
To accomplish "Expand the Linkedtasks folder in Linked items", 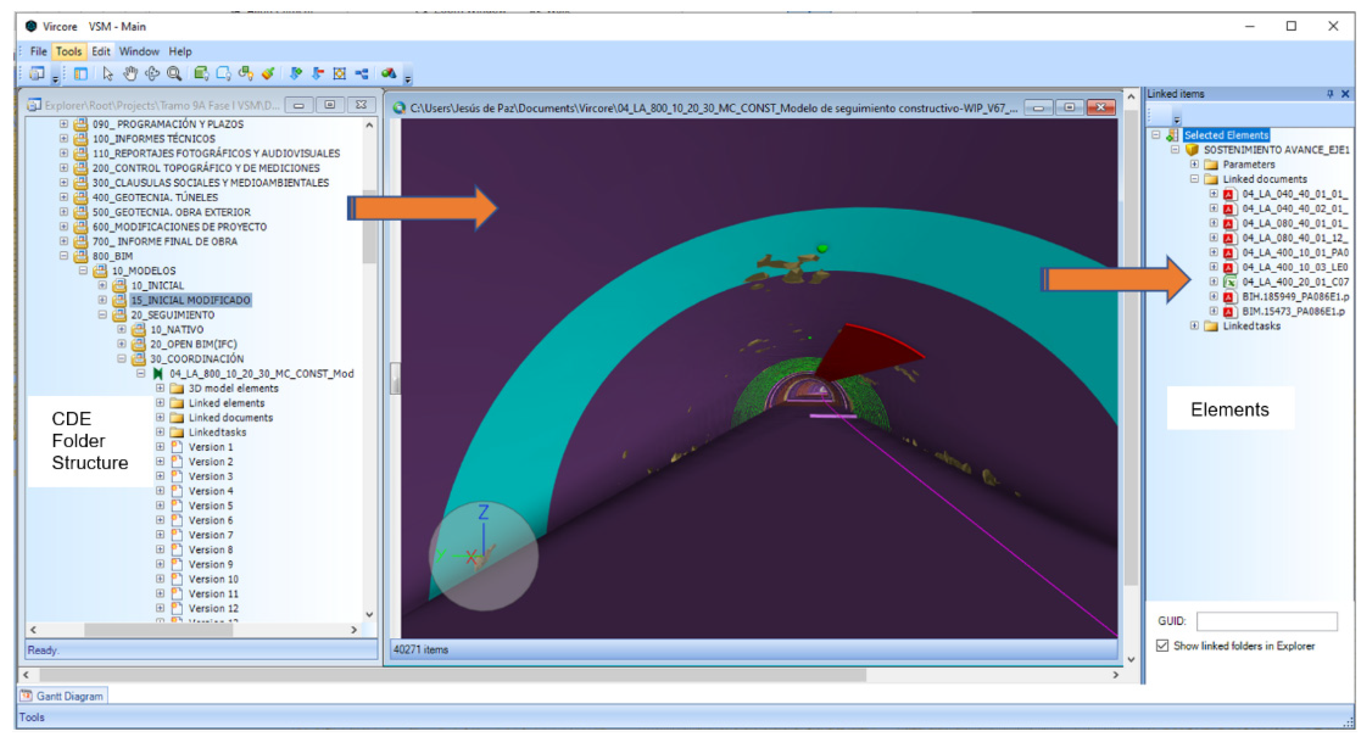I will [1194, 326].
